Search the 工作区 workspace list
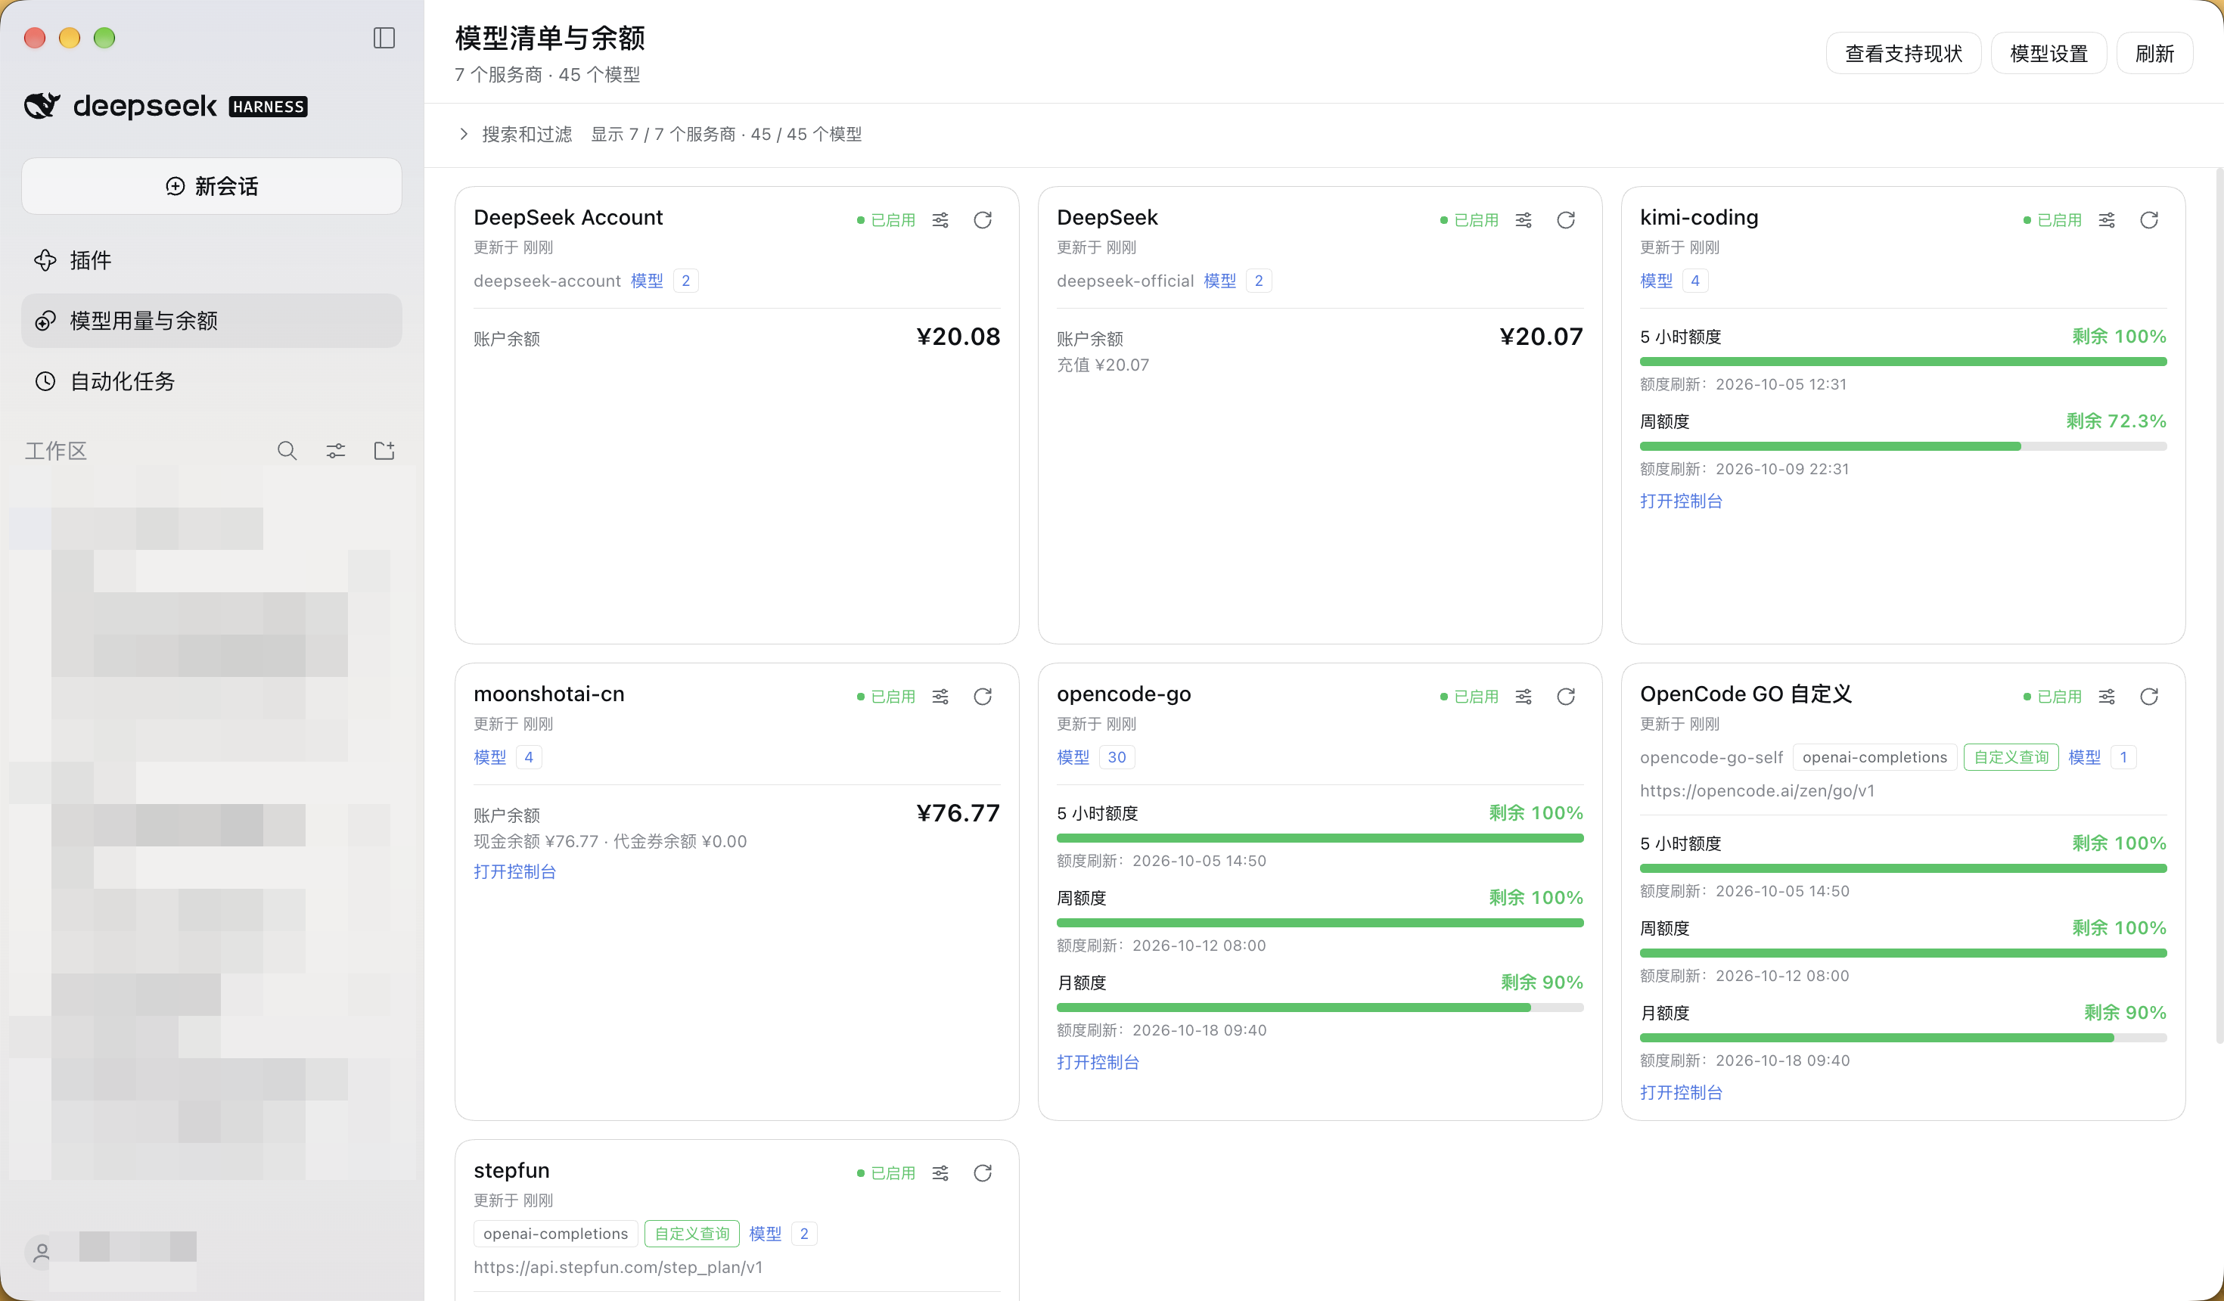Screen dimensions: 2224x1301 [x=287, y=451]
